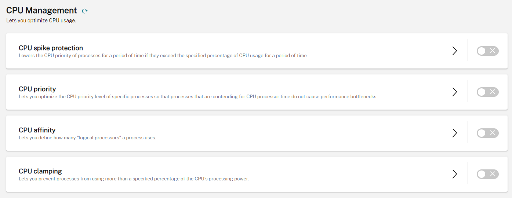This screenshot has width=512, height=198.
Task: Click the "Lets you optimize CPU usage" subtitle
Action: coord(41,21)
